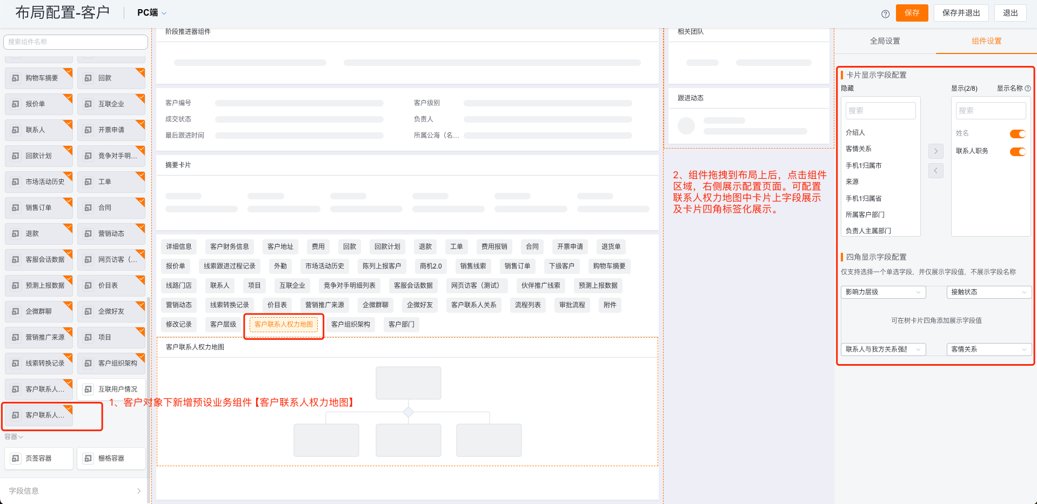Select the 附件 tab
Screen dimensions: 1037x504
tap(610, 305)
